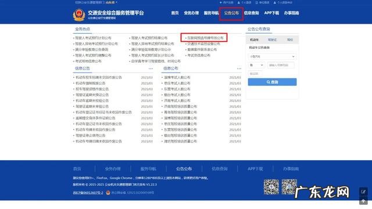
Task: Click more dots icon of 信息公布
Action: click(x=239, y=69)
